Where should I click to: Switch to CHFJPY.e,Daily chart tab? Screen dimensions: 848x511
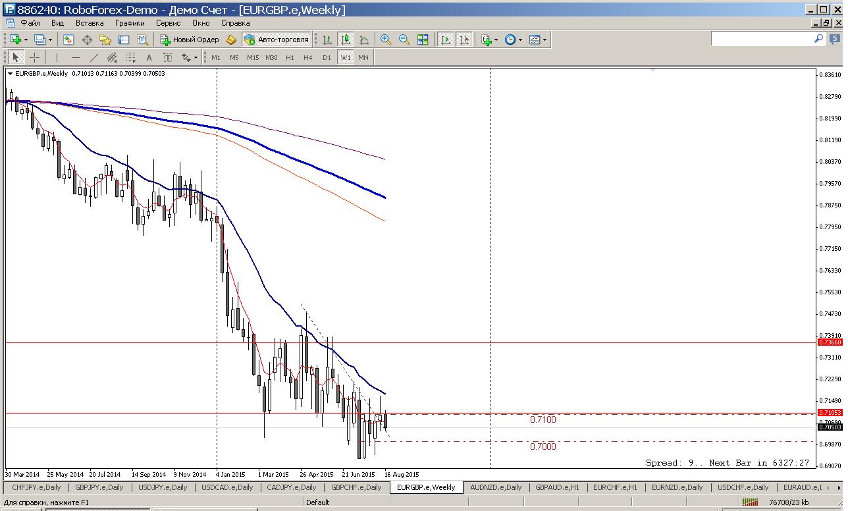click(36, 487)
